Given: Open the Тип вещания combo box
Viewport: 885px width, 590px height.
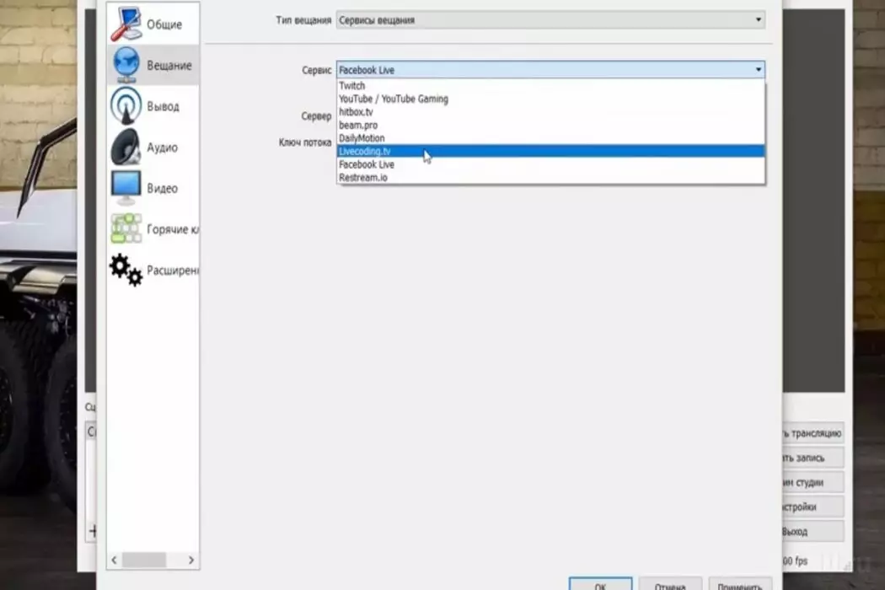Looking at the screenshot, I should (x=550, y=19).
